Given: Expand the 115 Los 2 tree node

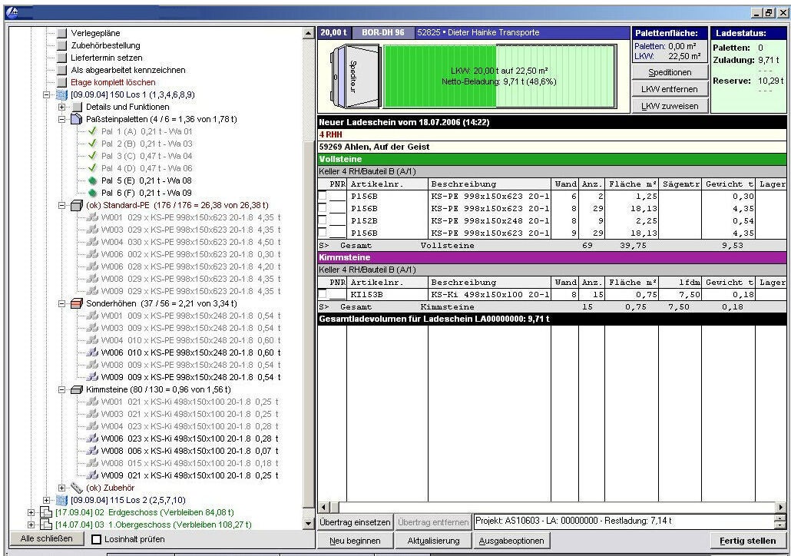Looking at the screenshot, I should point(48,500).
